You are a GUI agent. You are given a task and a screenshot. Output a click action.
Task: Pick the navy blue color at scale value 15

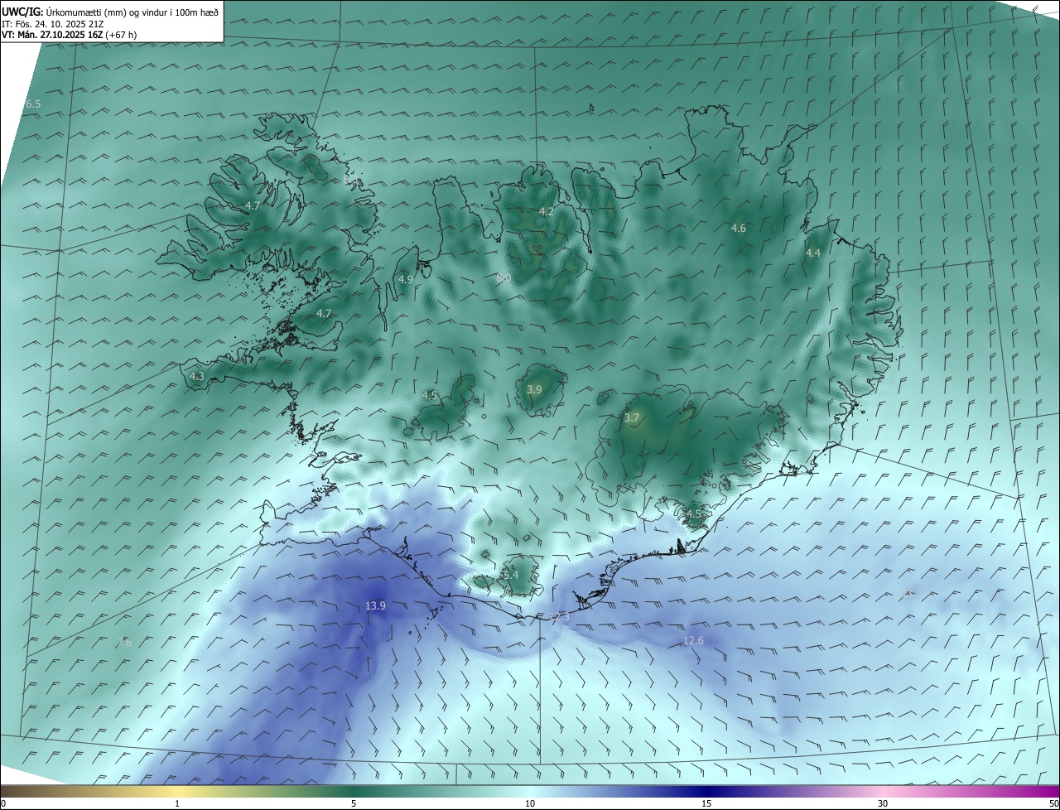tap(706, 791)
